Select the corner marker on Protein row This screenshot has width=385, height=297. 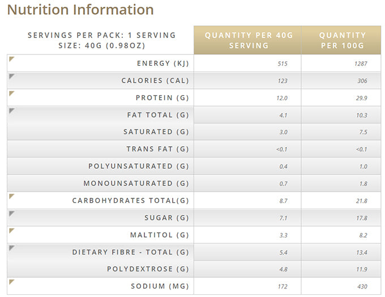coord(12,93)
